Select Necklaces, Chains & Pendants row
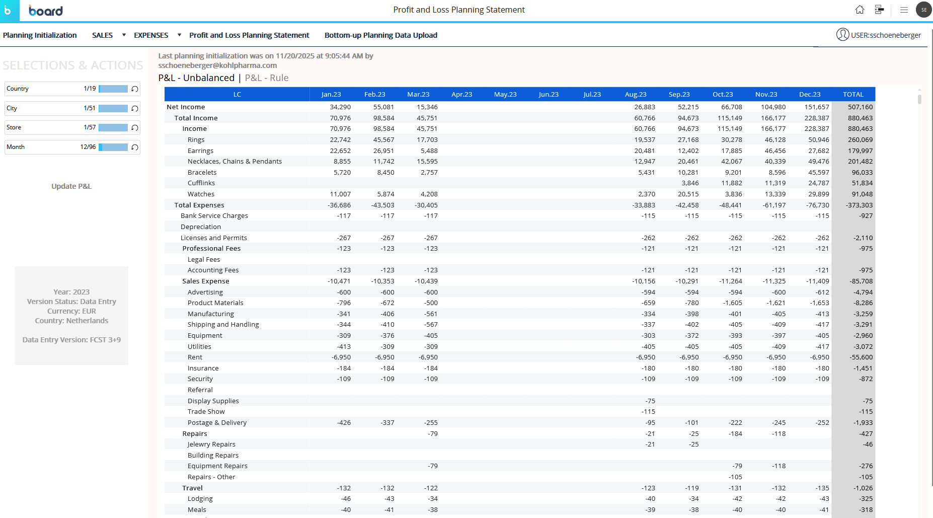 (x=235, y=162)
